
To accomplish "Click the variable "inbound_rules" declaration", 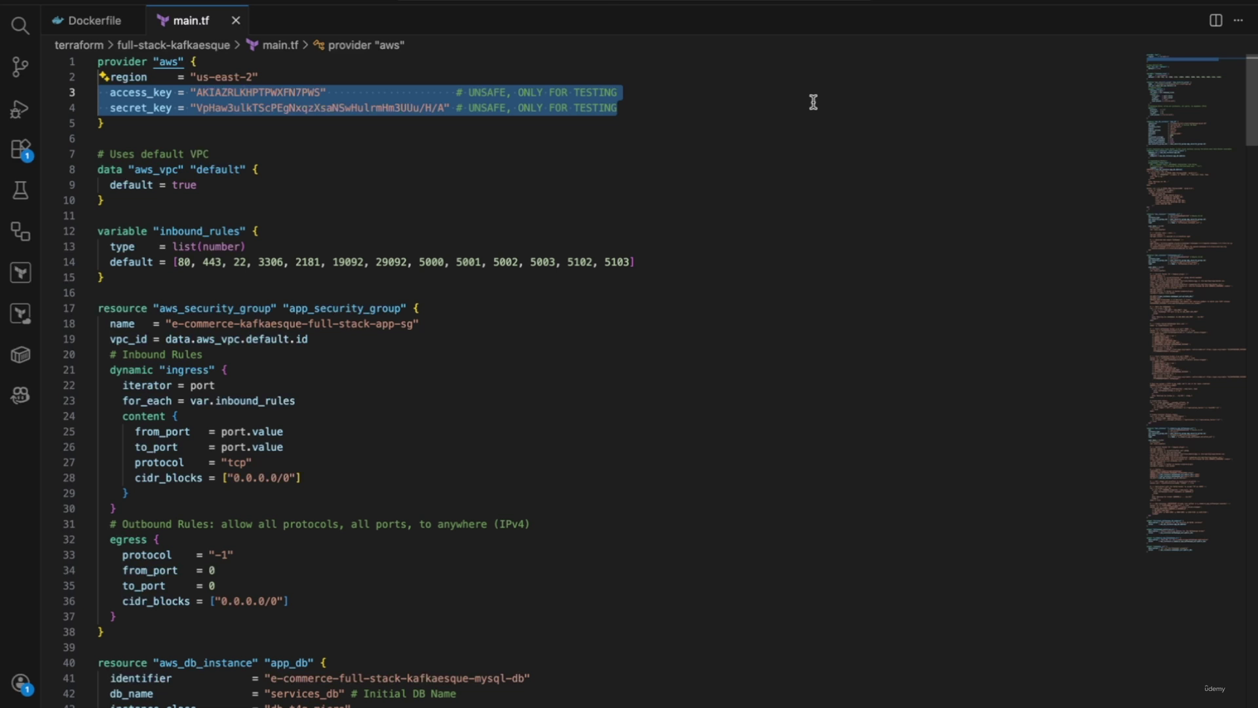I will 178,231.
